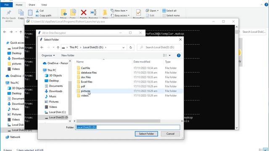Select the pictures folder in file list
This screenshot has height=151, width=269.
[85, 91]
